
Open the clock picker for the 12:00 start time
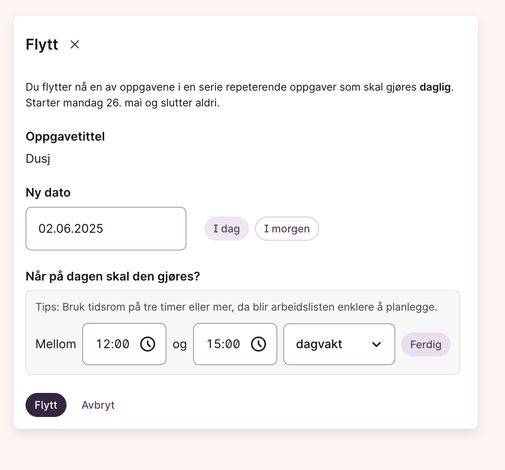(148, 344)
